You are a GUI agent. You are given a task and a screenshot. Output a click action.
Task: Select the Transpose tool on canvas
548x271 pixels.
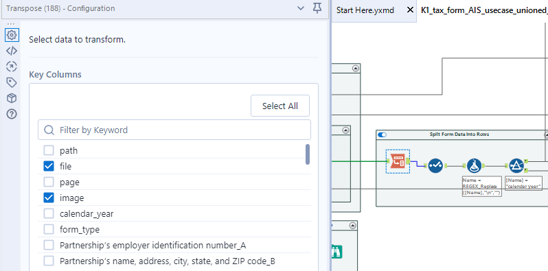398,161
